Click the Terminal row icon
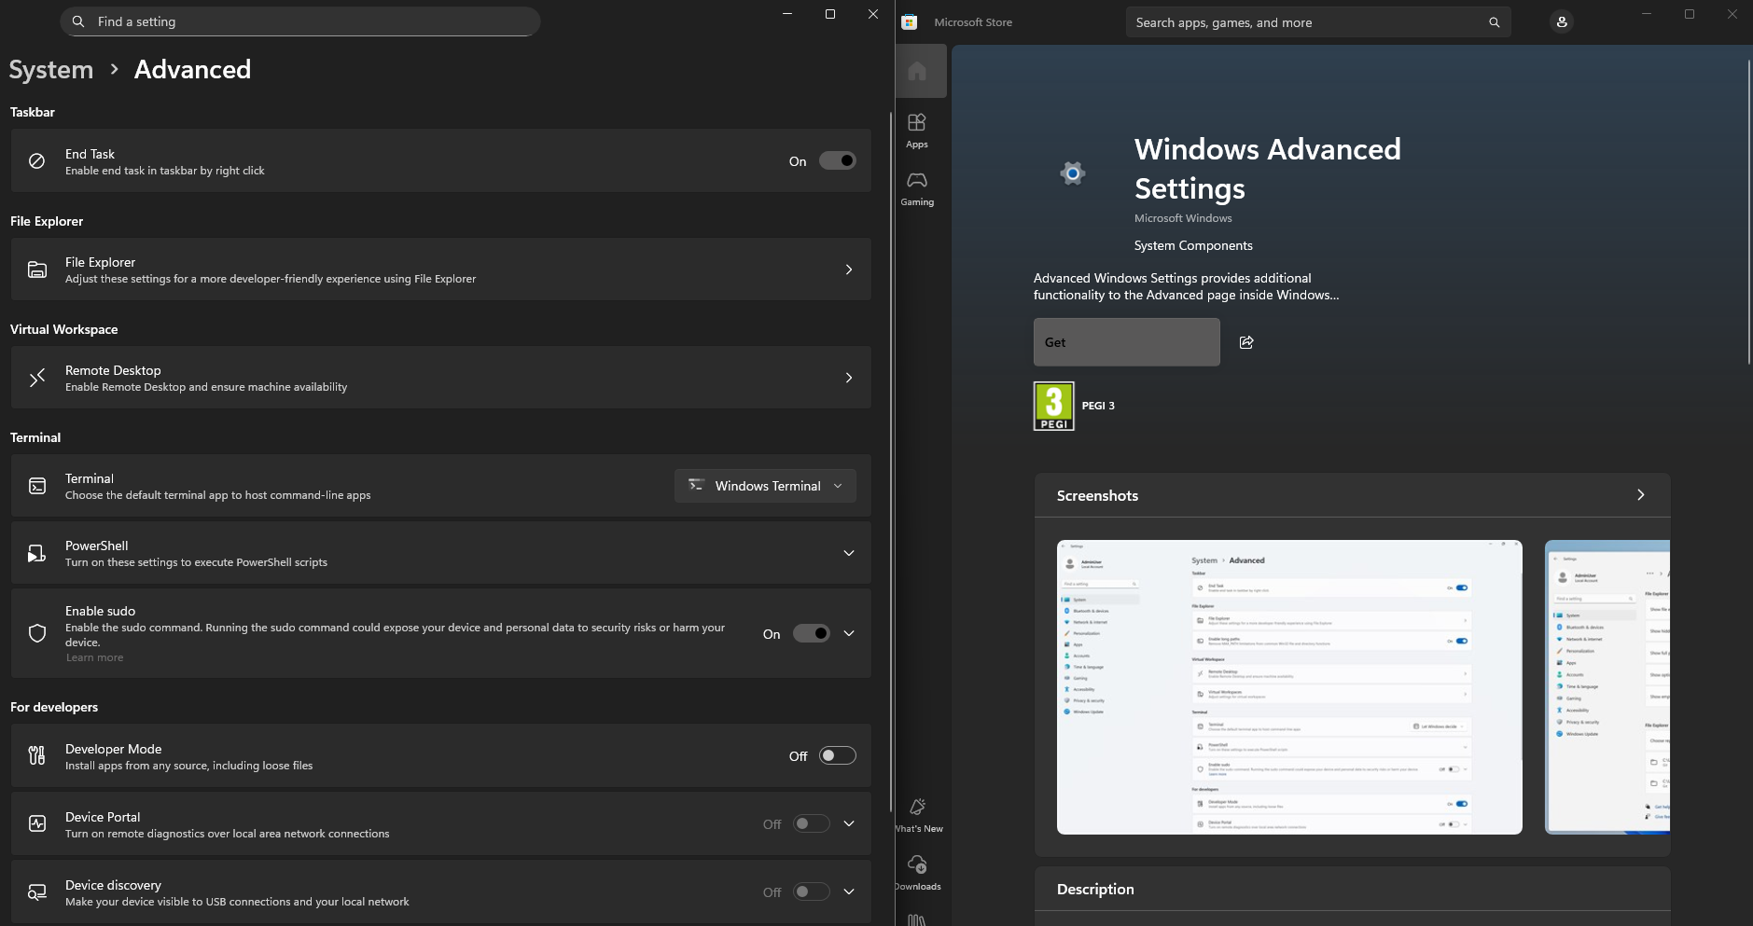1753x926 pixels. tap(37, 486)
